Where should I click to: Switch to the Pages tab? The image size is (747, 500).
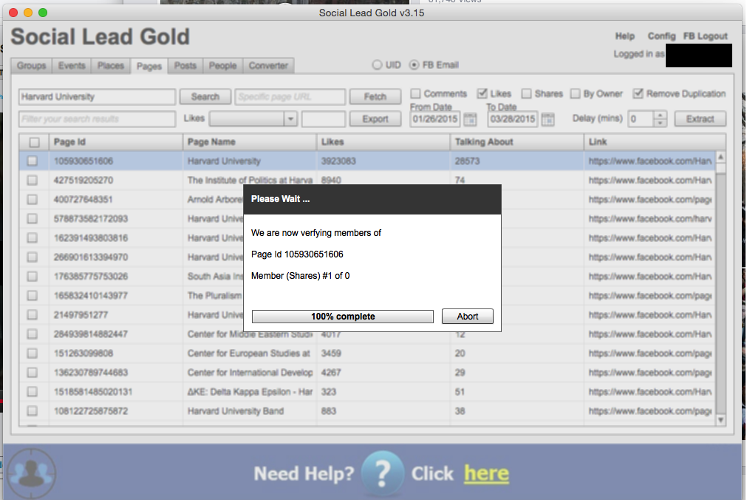pos(149,66)
